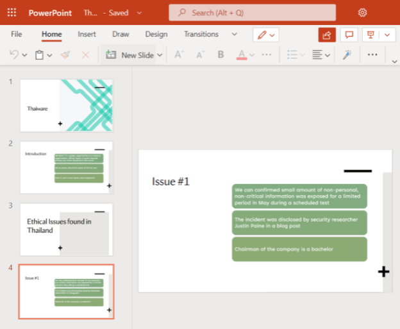This screenshot has height=329, width=400.
Task: Open the Designer magic wand icon
Action: 347,55
